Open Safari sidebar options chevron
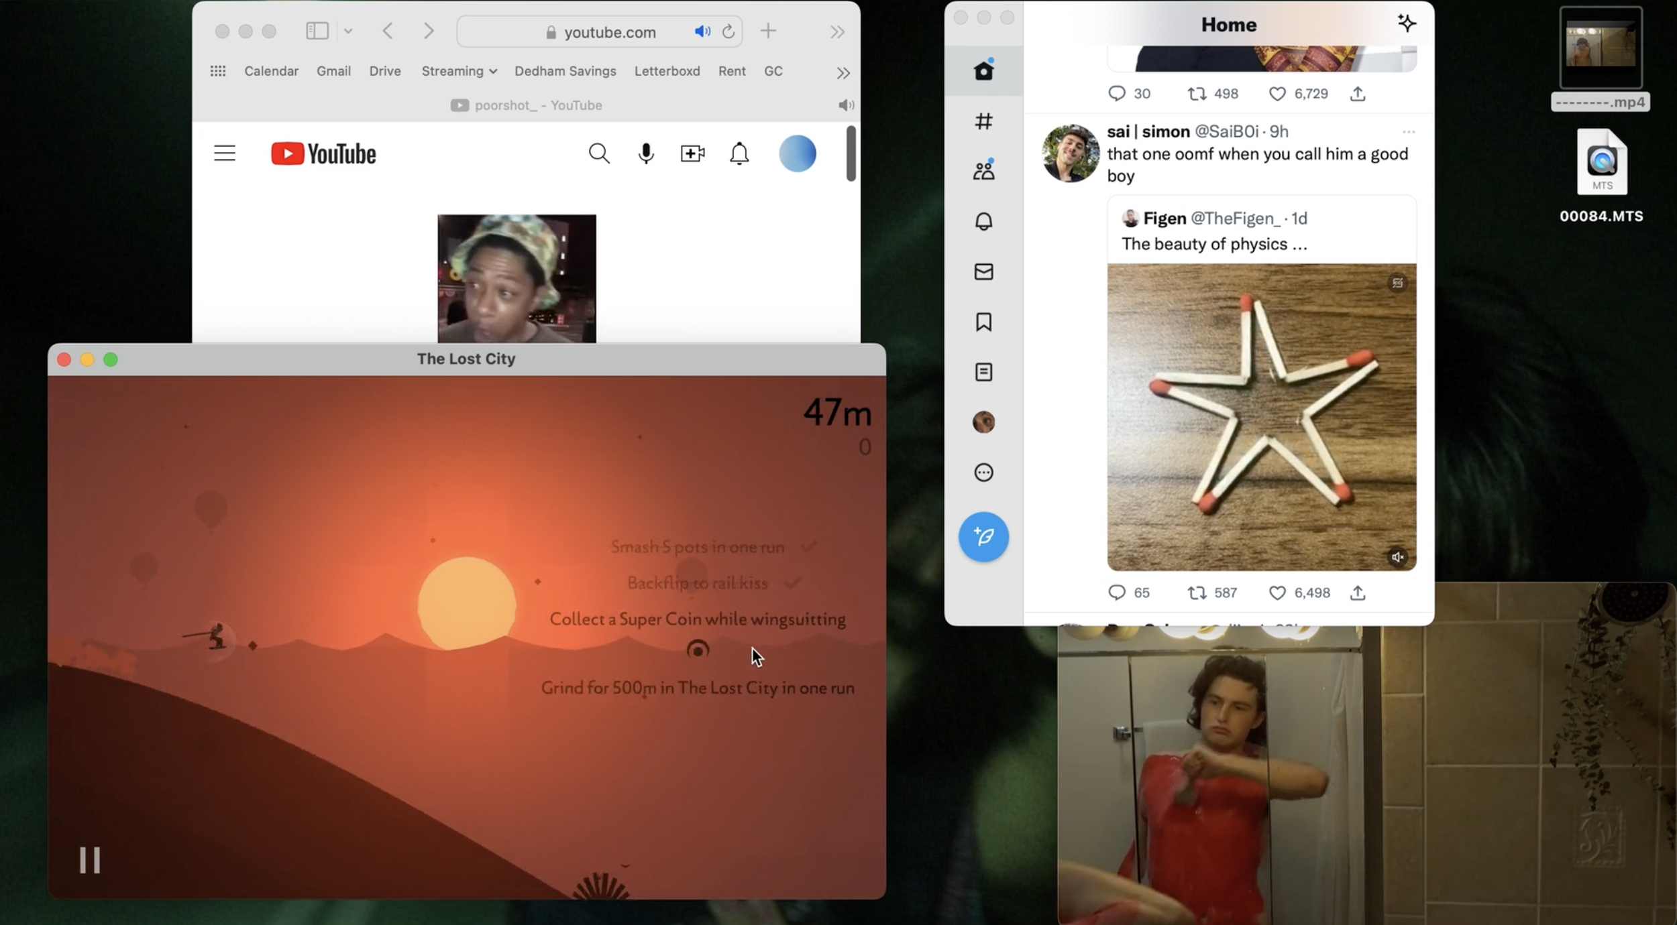Image resolution: width=1677 pixels, height=925 pixels. click(348, 32)
